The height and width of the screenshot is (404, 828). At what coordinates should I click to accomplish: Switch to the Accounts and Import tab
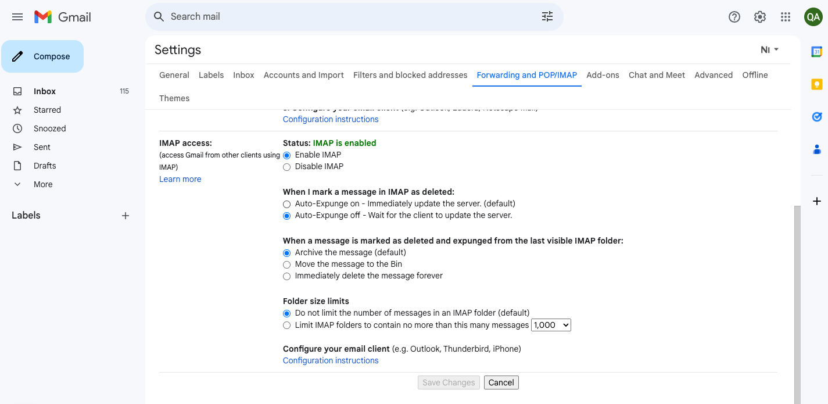(303, 75)
